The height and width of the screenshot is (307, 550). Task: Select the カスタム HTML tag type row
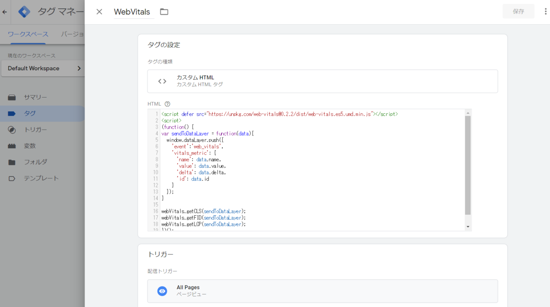pyautogui.click(x=323, y=81)
